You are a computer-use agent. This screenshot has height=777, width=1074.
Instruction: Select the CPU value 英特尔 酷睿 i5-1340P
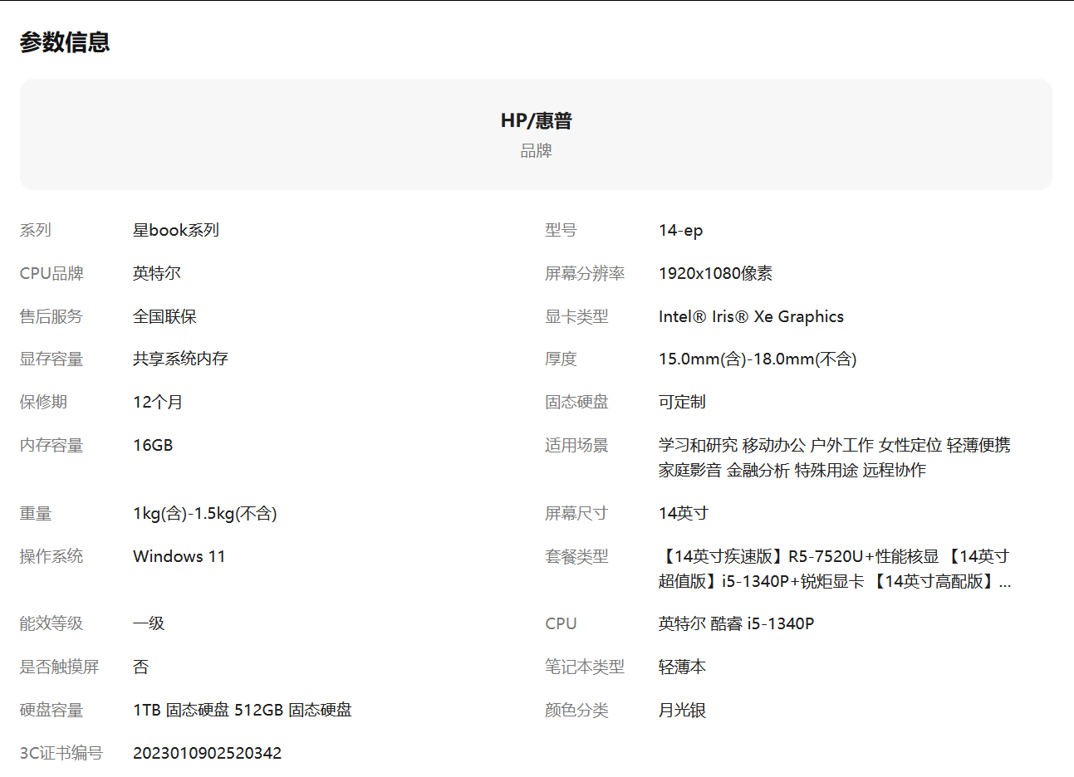pos(734,623)
